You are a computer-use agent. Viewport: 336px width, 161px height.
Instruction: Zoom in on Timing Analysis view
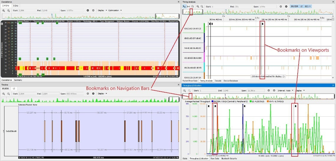click(x=198, y=7)
